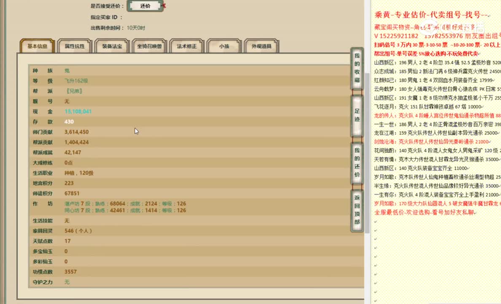The width and height of the screenshot is (501, 304).
Task: Click the 同心坊 7段 workshop line
Action: pyautogui.click(x=125, y=210)
